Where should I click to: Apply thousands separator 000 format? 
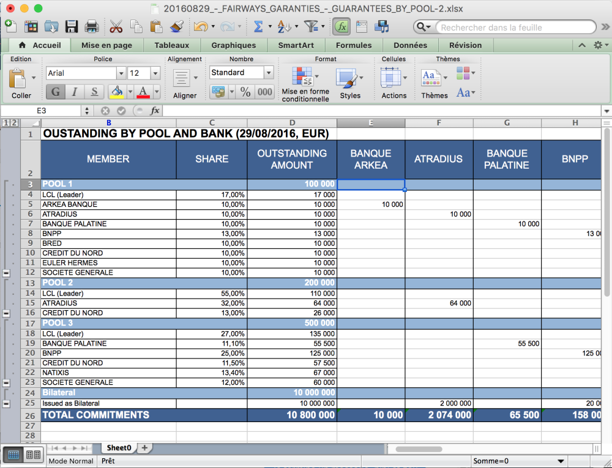point(264,92)
